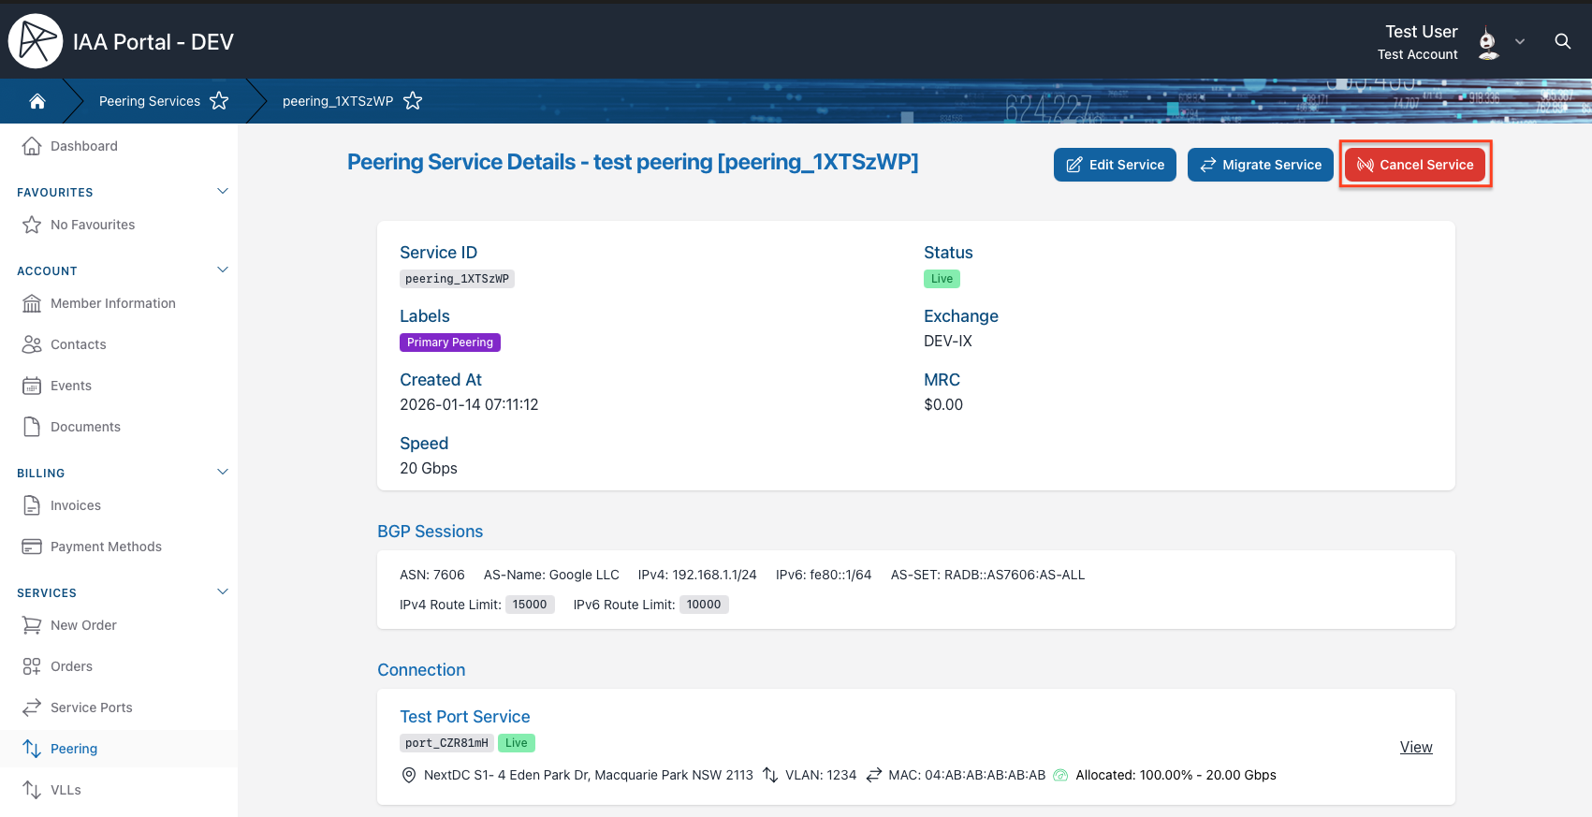Click the home icon in breadcrumb
Screen dimensions: 1592x817
tap(37, 101)
